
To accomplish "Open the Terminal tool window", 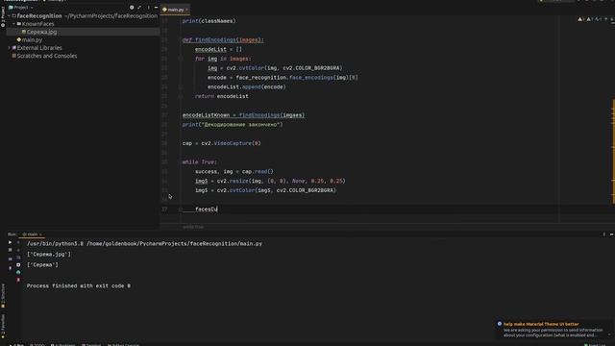I will pyautogui.click(x=91, y=344).
